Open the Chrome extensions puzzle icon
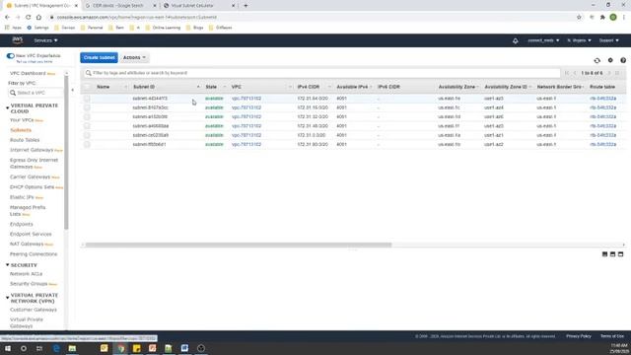Screen dimensions: 631x355 tap(602, 18)
